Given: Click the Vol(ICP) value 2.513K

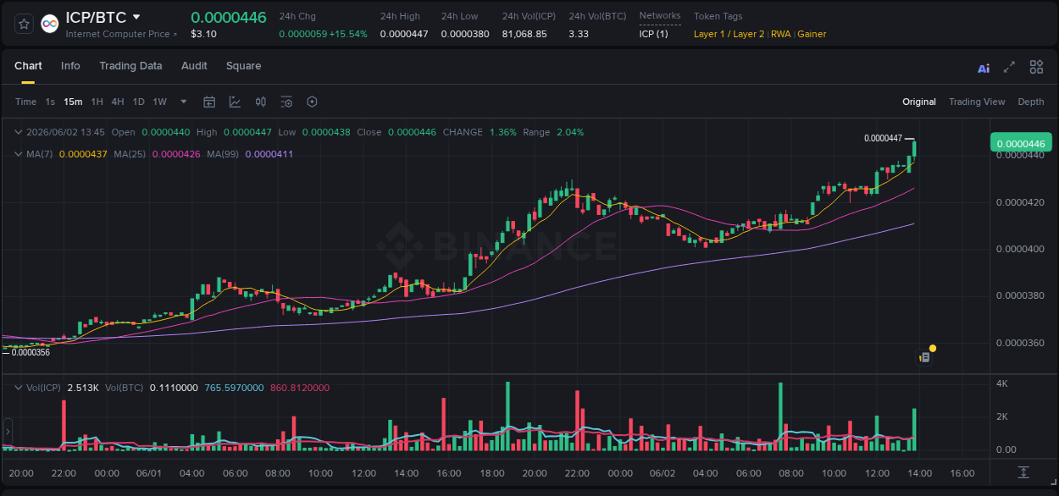Looking at the screenshot, I should pyautogui.click(x=83, y=388).
